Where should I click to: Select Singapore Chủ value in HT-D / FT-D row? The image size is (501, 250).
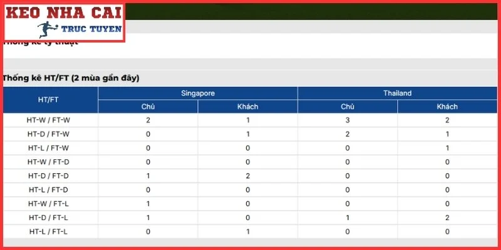[148, 176]
